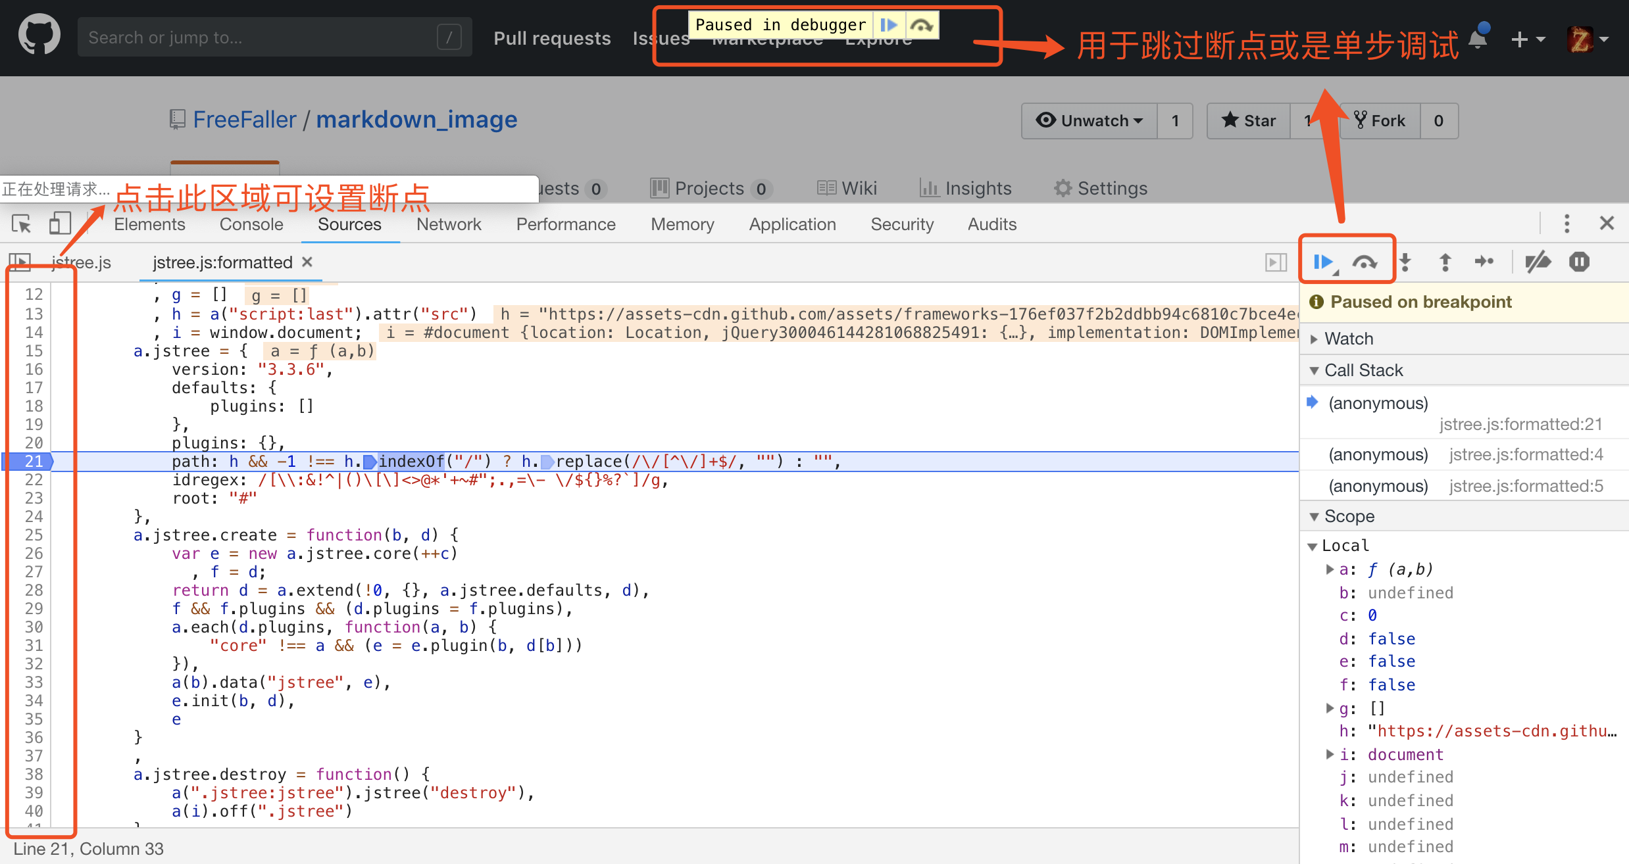Click the Star repository button

1249,121
